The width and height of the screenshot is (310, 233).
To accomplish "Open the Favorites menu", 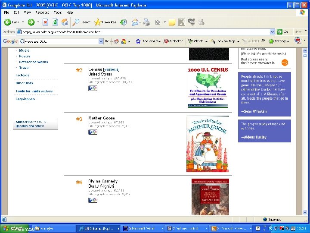I will 42,13.
